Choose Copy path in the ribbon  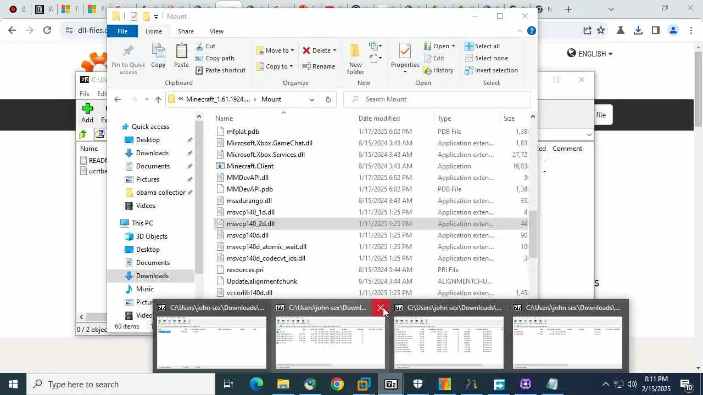click(215, 58)
